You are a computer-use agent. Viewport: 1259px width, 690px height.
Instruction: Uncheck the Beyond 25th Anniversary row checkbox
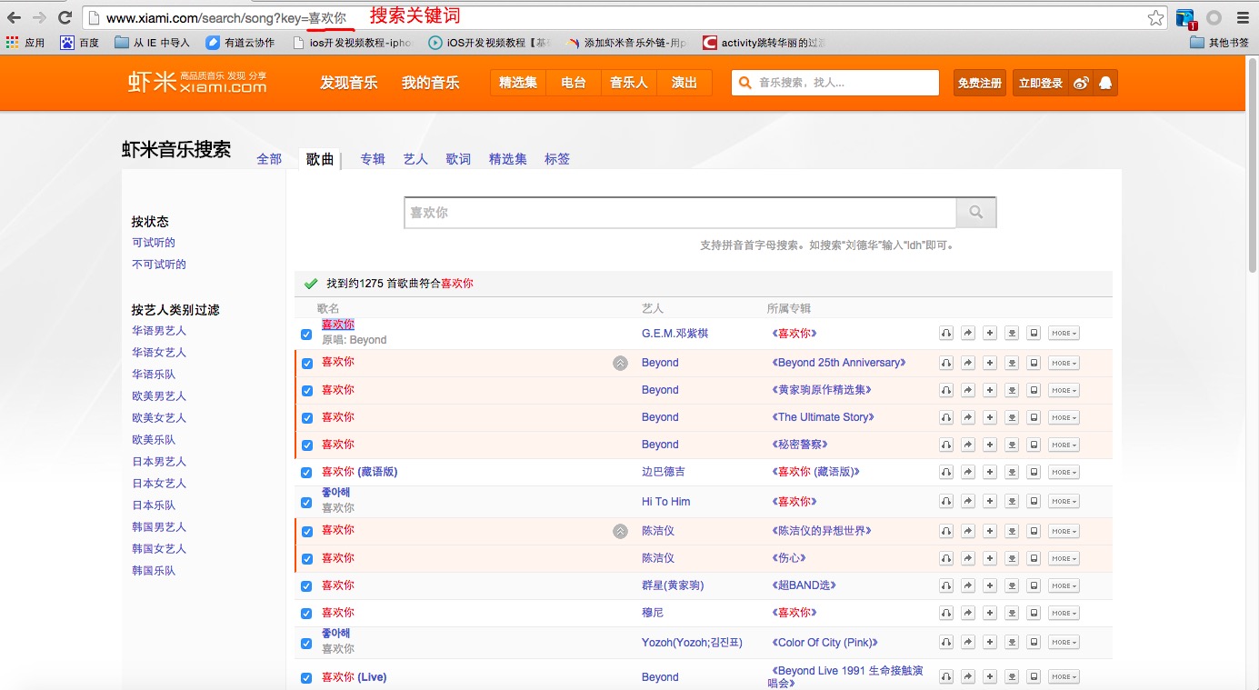pos(306,364)
